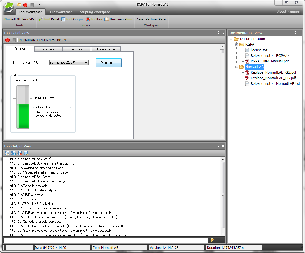Viewport: 305px width, 253px height.
Task: Click the command input field below output log
Action: 106,240
